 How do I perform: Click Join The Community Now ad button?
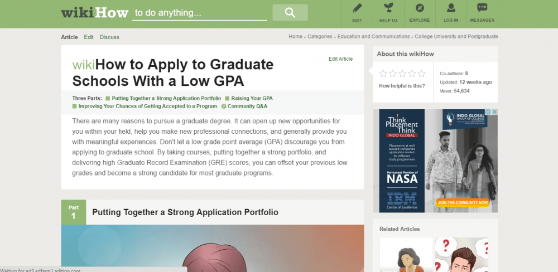tap(463, 202)
